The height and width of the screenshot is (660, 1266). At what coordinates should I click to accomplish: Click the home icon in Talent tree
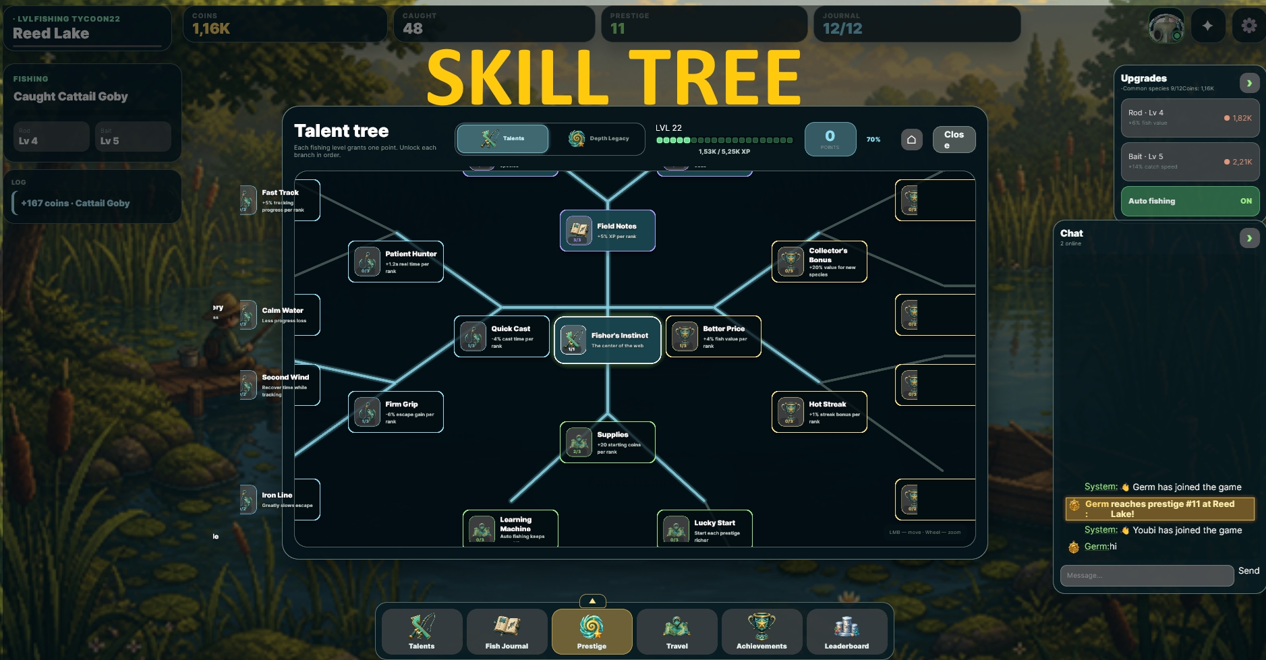pos(911,140)
